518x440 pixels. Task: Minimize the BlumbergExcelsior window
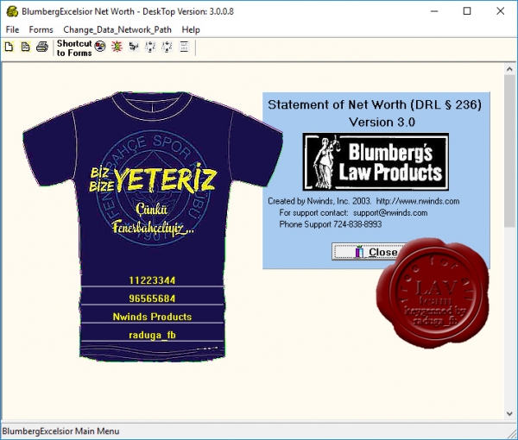point(434,11)
